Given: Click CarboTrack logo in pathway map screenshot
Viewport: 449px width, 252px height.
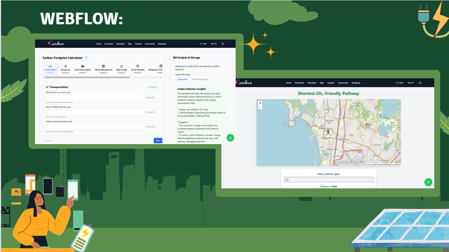Looking at the screenshot, I should click(244, 83).
